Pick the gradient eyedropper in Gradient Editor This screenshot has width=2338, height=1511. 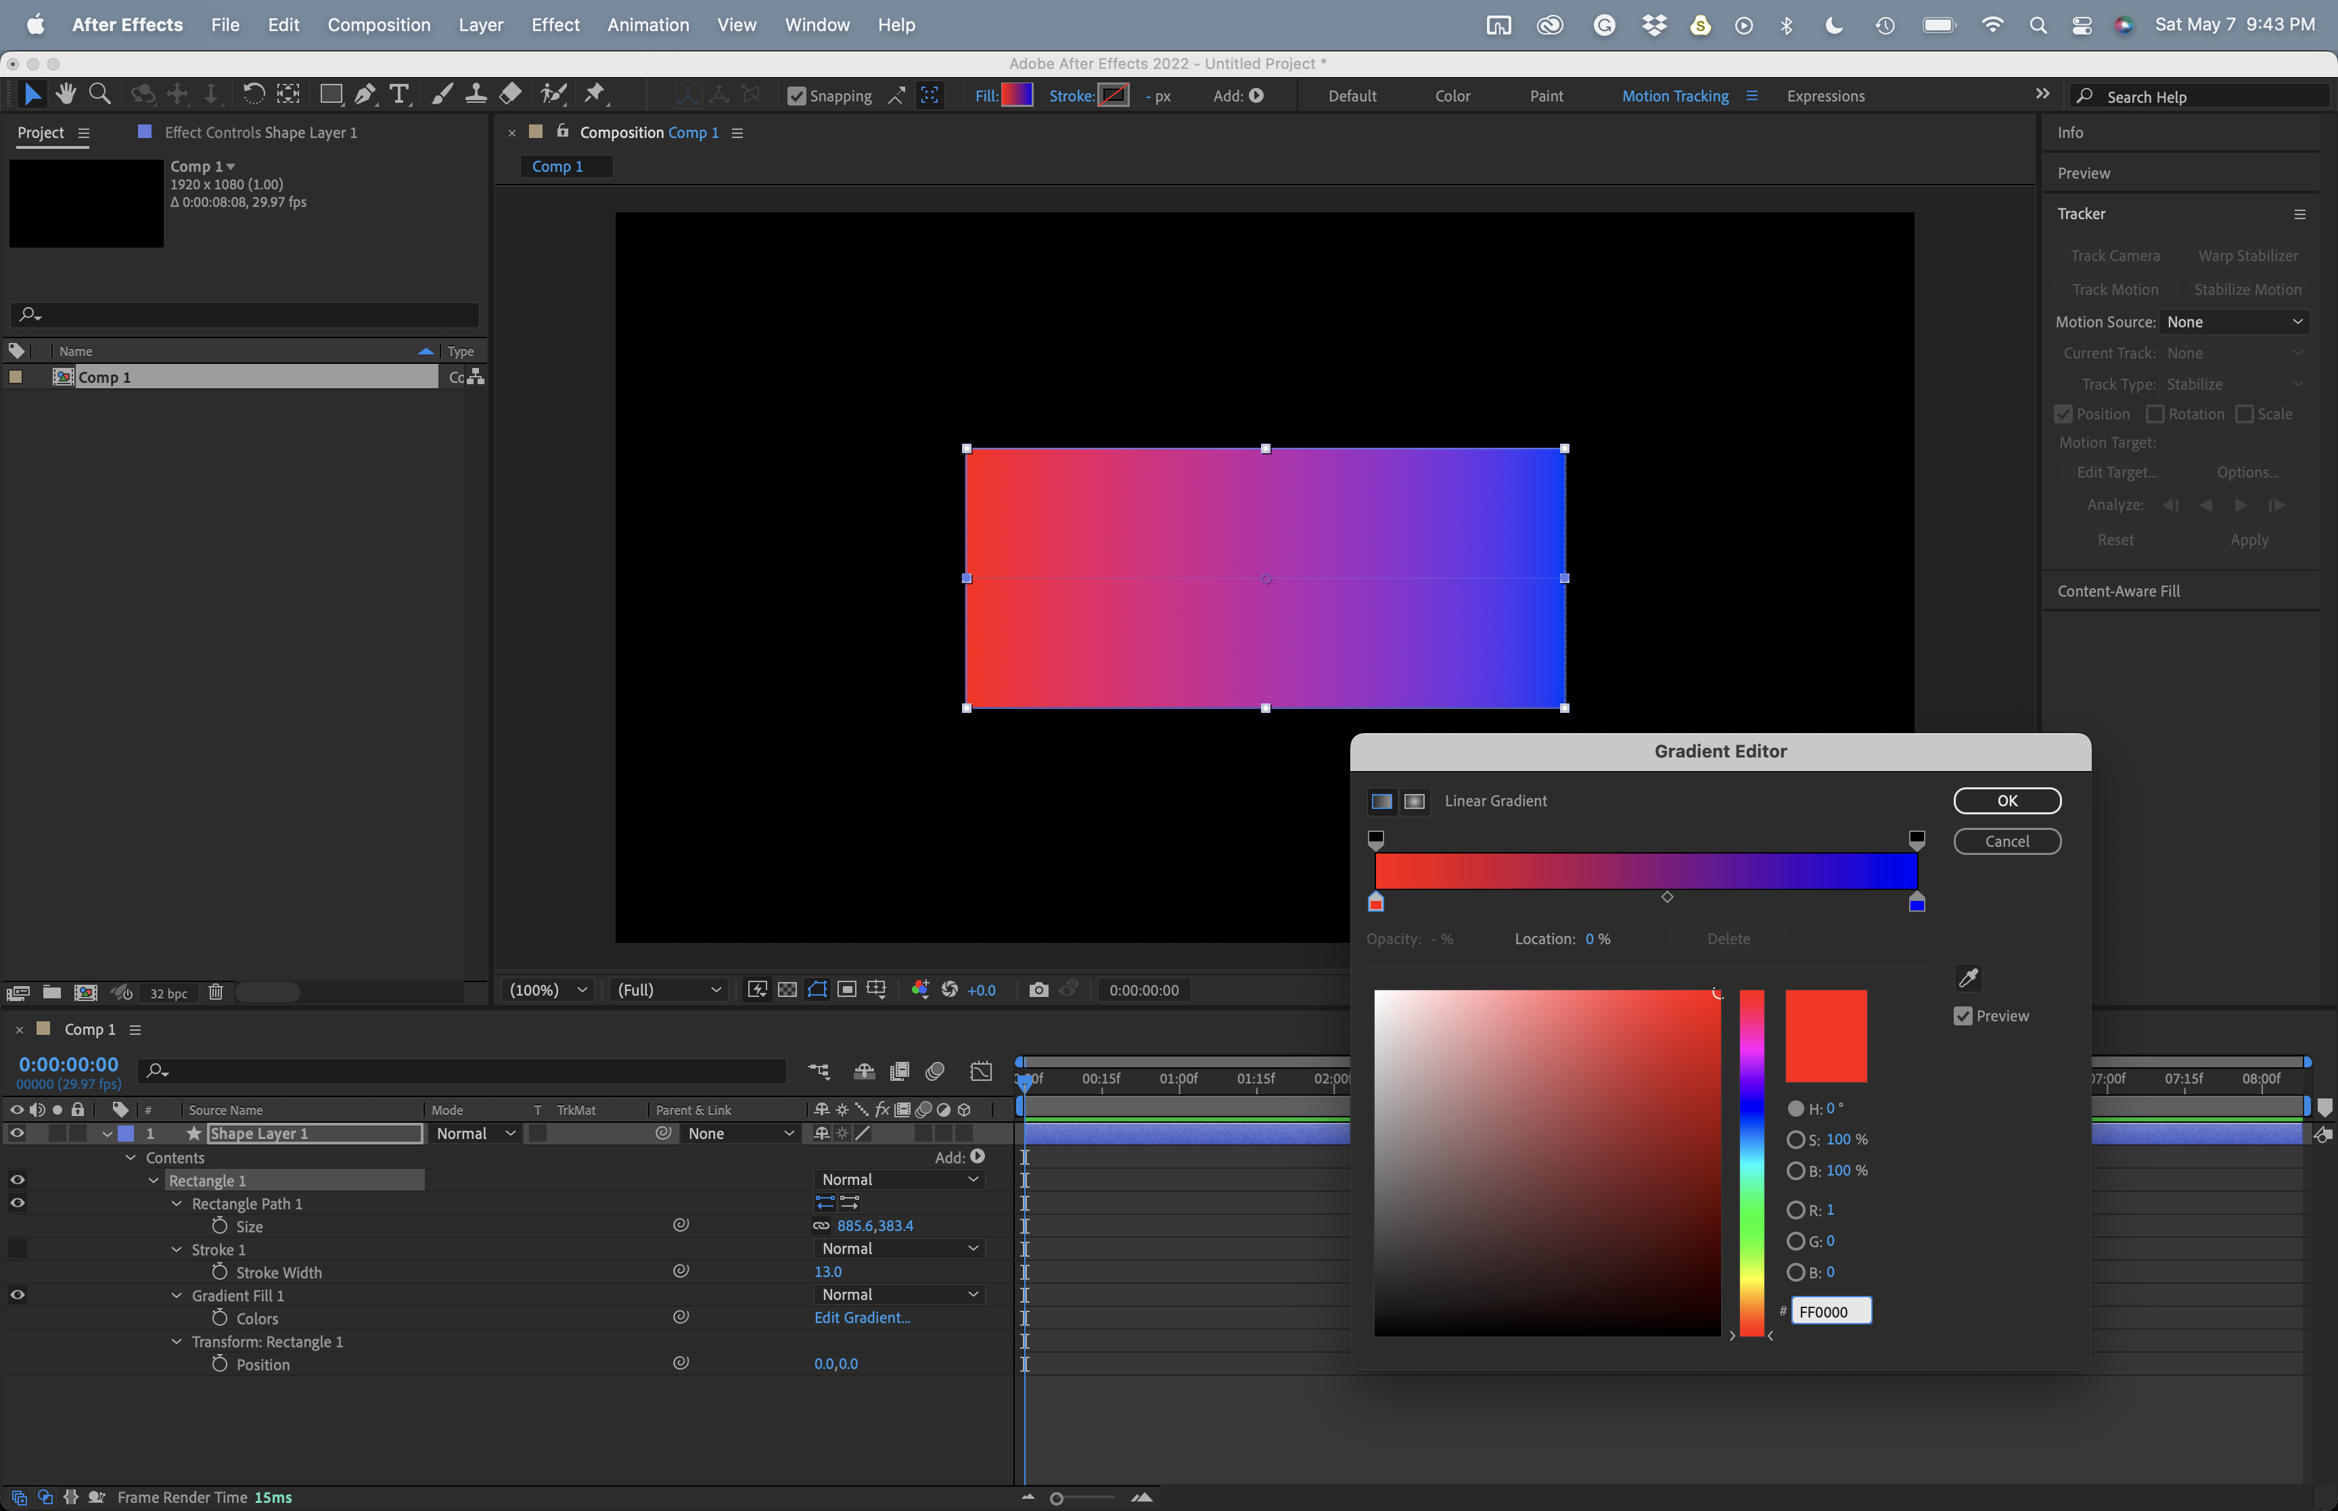pos(1968,977)
